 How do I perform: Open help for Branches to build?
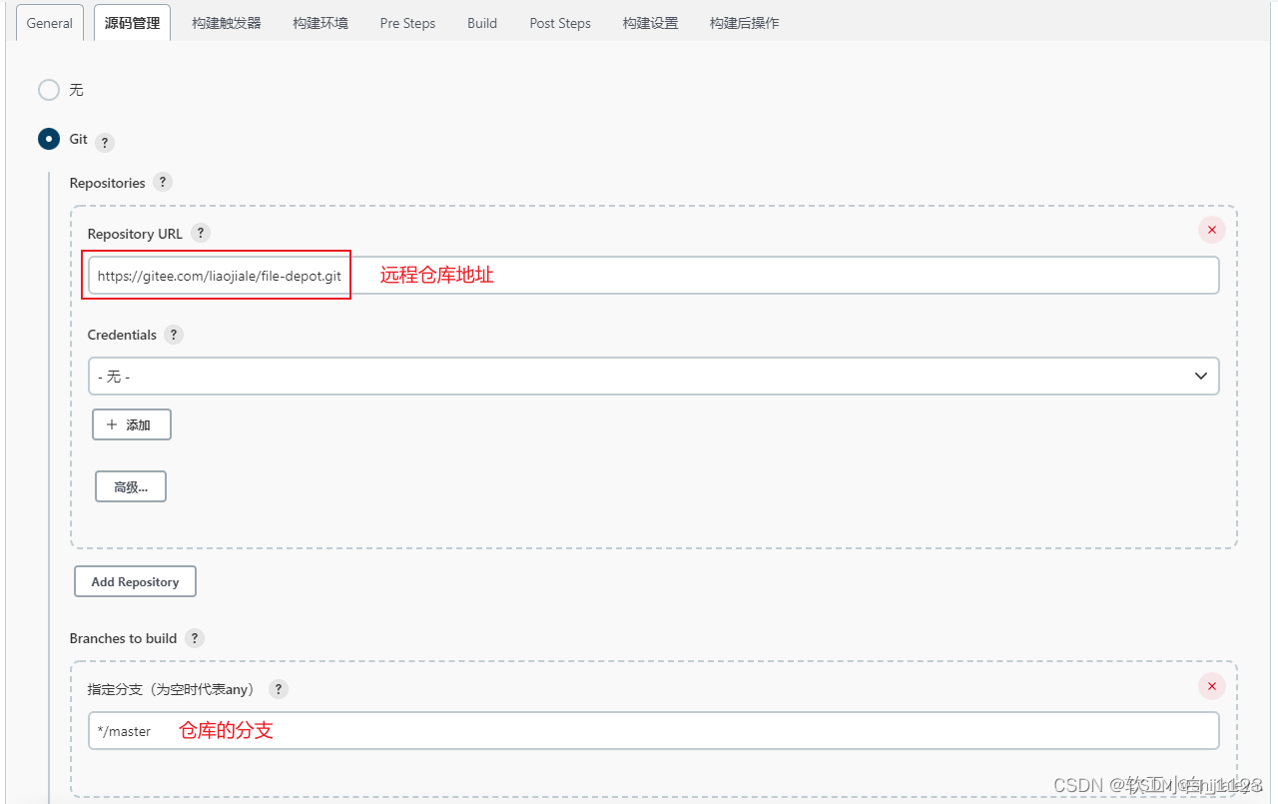pos(195,637)
